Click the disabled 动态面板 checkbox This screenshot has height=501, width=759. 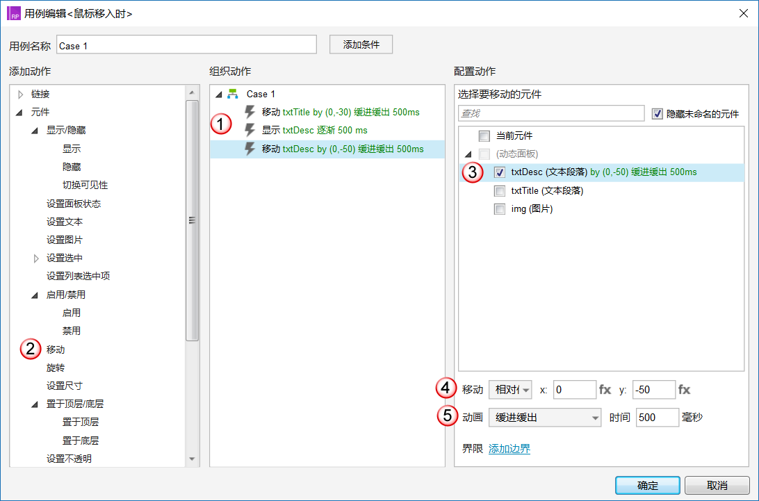point(484,154)
